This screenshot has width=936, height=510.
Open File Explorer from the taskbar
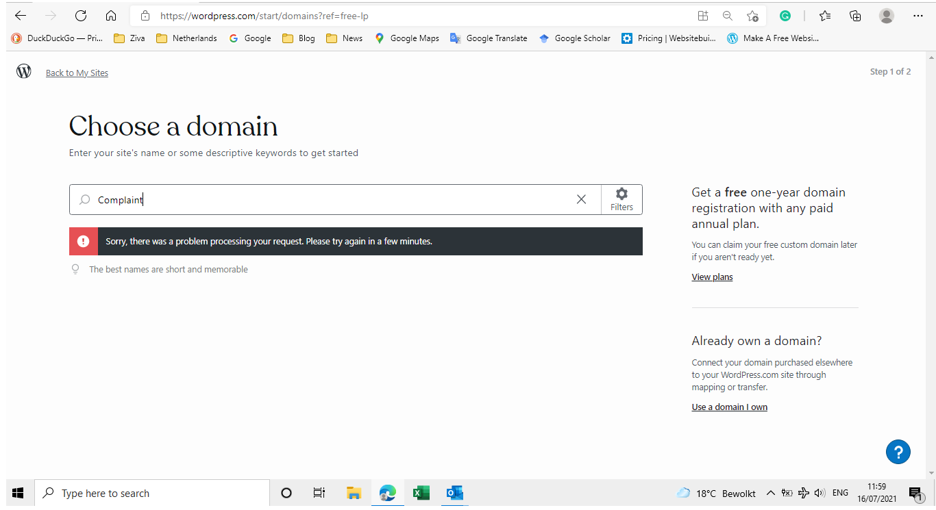(x=354, y=493)
